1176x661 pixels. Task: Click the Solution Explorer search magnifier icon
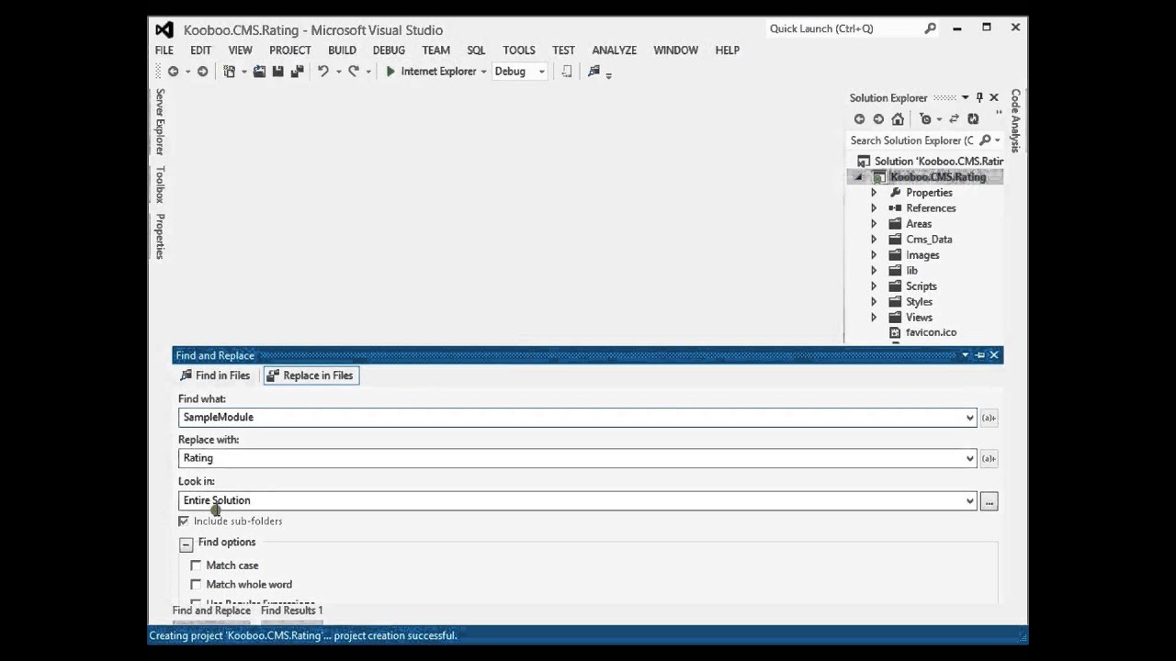985,140
